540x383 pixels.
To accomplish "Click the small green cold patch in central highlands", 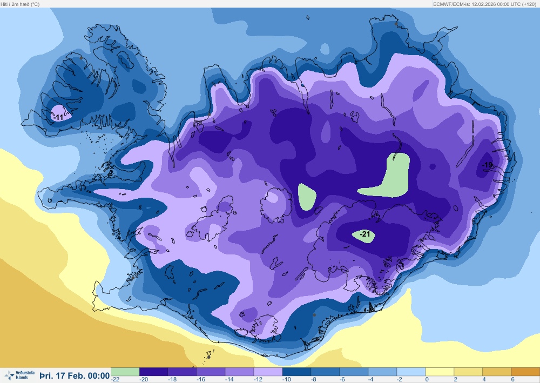I will (x=307, y=197).
